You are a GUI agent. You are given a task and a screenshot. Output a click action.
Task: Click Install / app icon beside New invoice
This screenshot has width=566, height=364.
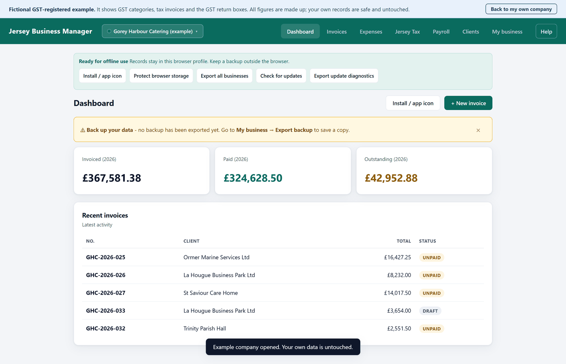pos(413,103)
